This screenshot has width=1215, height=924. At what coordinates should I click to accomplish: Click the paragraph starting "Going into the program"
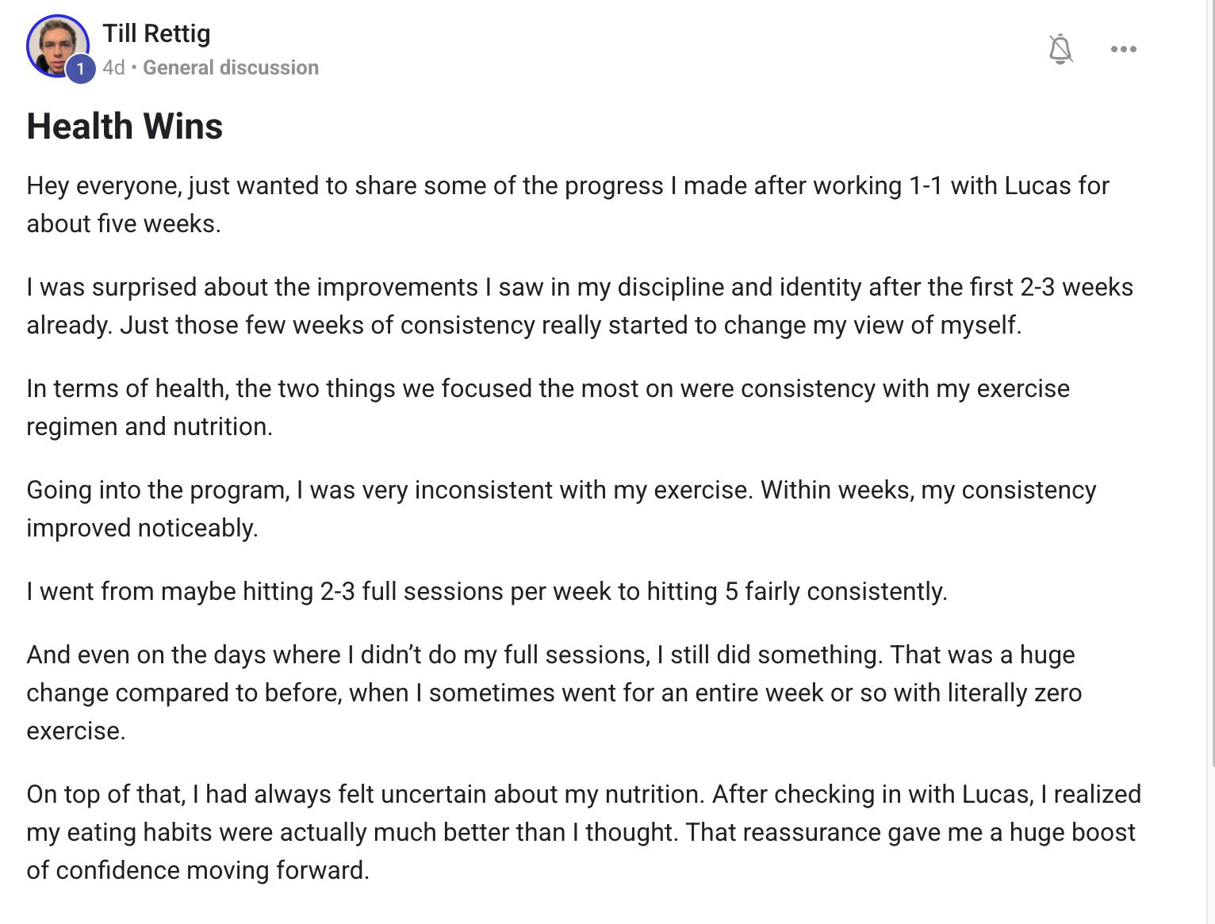point(561,490)
